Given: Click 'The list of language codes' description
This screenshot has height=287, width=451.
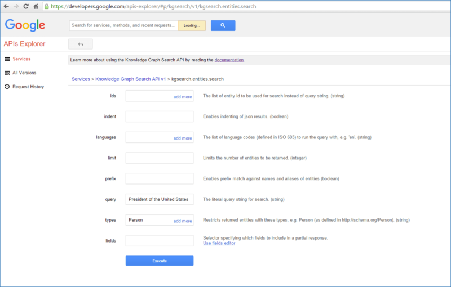Looking at the screenshot, I should (x=287, y=137).
